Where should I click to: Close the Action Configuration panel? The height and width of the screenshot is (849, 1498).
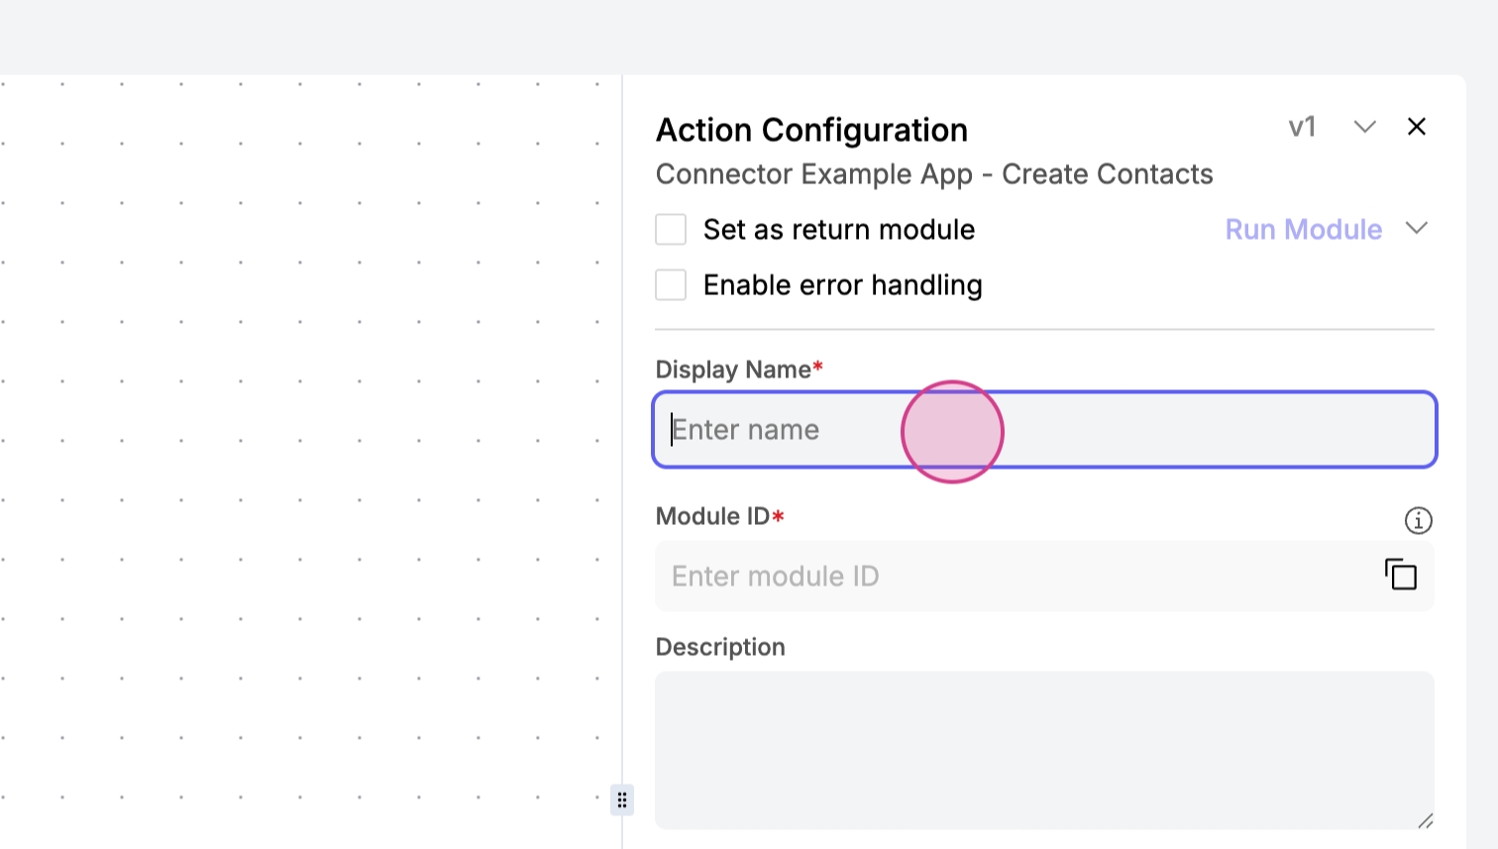[1416, 127]
